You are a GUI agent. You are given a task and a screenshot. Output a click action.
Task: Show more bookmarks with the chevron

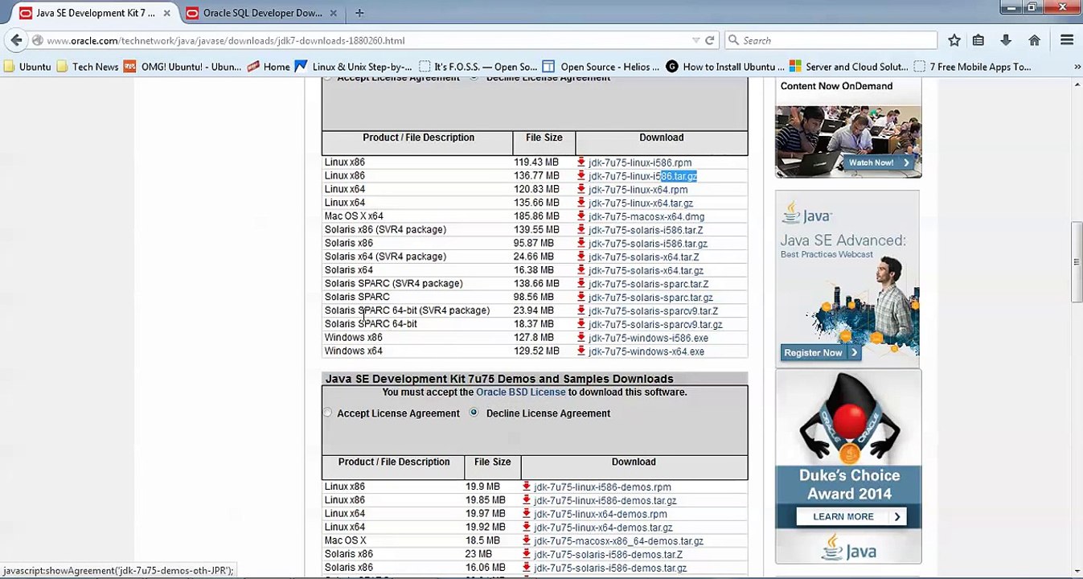click(1077, 67)
